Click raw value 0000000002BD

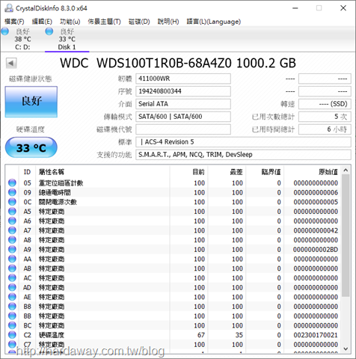(316, 250)
